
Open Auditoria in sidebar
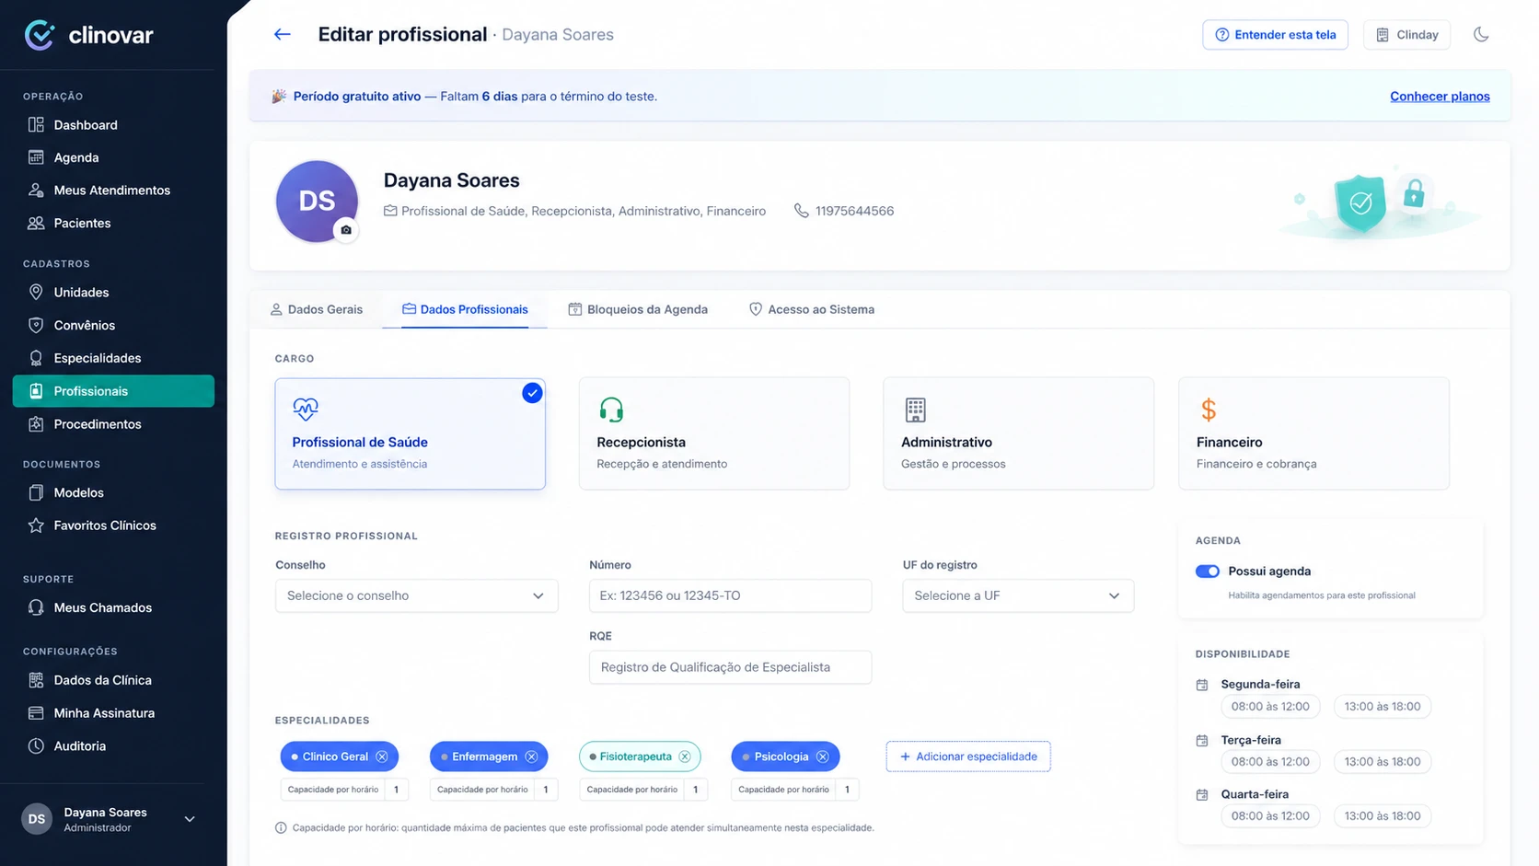coord(113,746)
